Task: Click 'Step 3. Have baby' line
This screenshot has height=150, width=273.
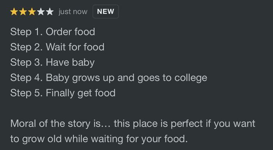Action: click(52, 62)
